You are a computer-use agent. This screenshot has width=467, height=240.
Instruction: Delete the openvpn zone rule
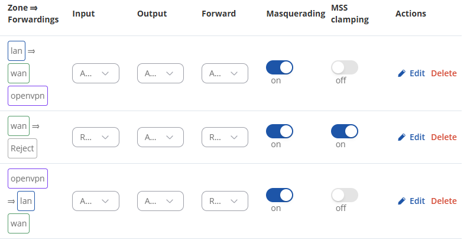[x=444, y=201]
